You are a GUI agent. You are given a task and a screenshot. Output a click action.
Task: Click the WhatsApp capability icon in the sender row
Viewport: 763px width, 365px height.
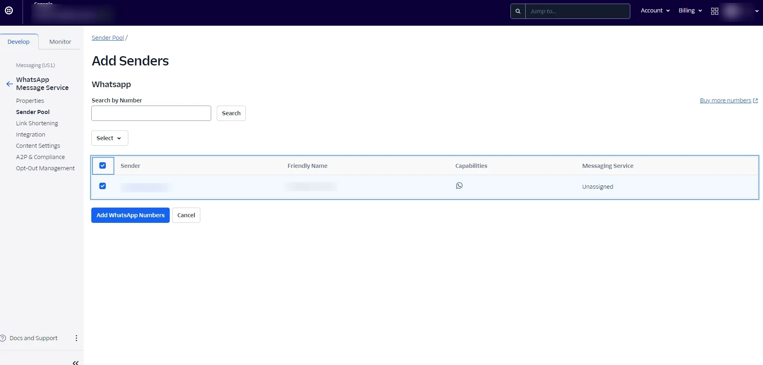point(459,186)
